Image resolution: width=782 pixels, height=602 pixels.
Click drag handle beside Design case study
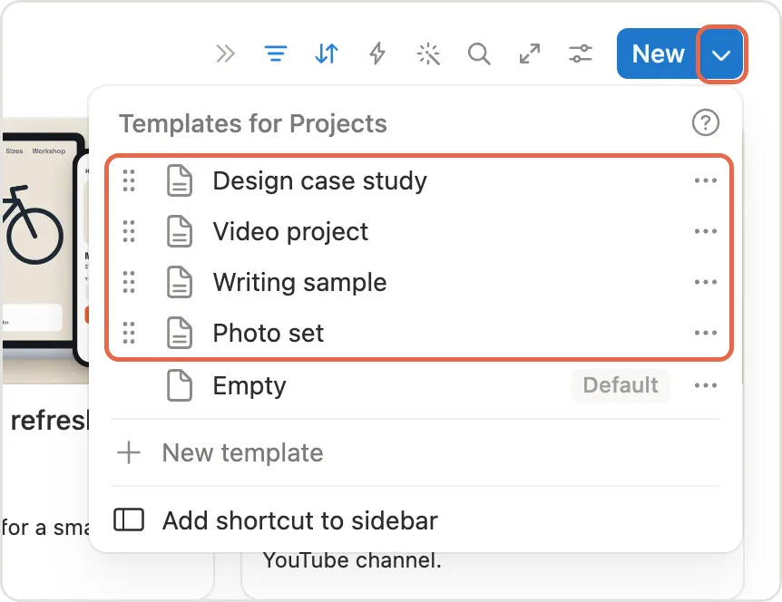click(x=129, y=180)
